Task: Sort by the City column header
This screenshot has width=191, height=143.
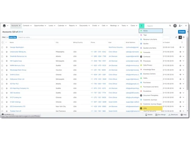Action: 57,42
